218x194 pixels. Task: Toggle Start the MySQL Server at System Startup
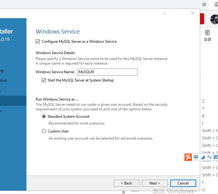[44, 80]
